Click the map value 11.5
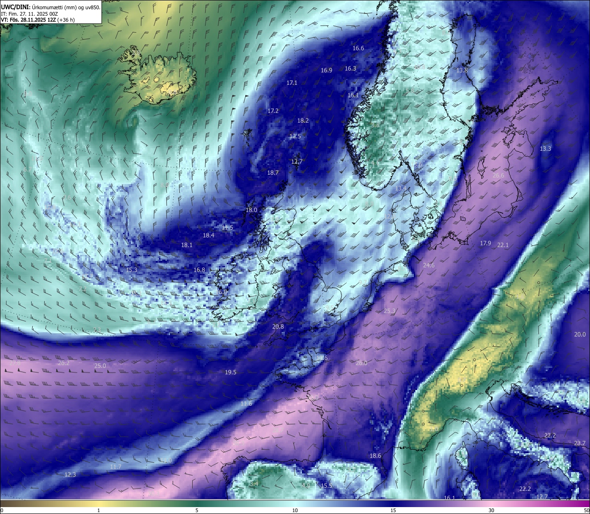This screenshot has height=514, width=590. [x=227, y=227]
